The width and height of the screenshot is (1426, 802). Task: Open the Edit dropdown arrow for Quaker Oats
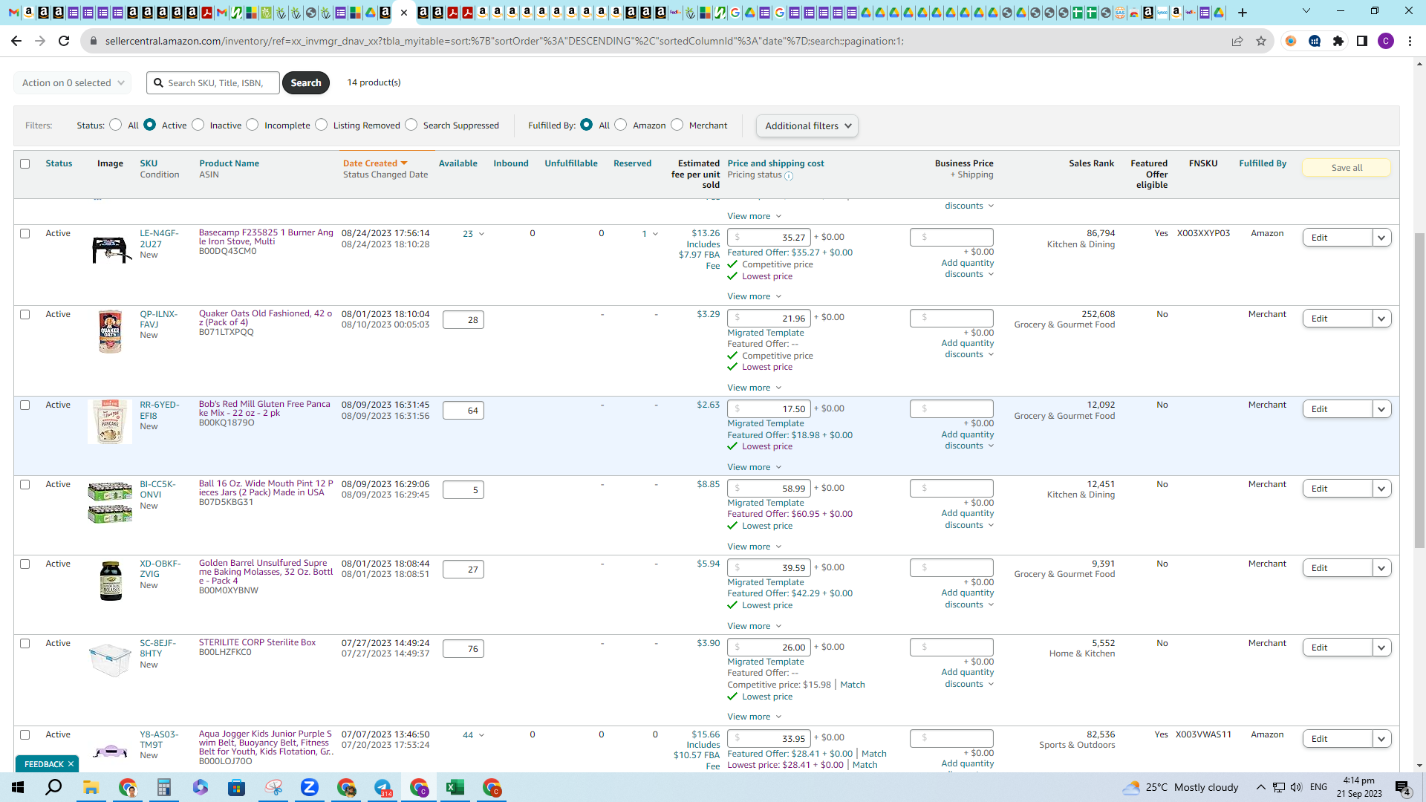(x=1381, y=319)
